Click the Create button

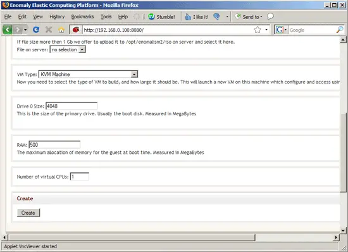point(28,213)
